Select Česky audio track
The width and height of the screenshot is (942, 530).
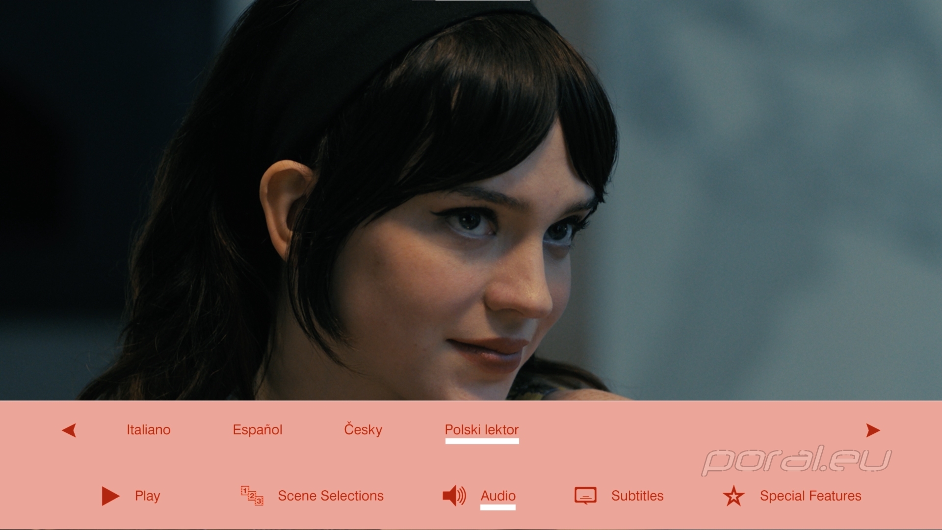363,429
